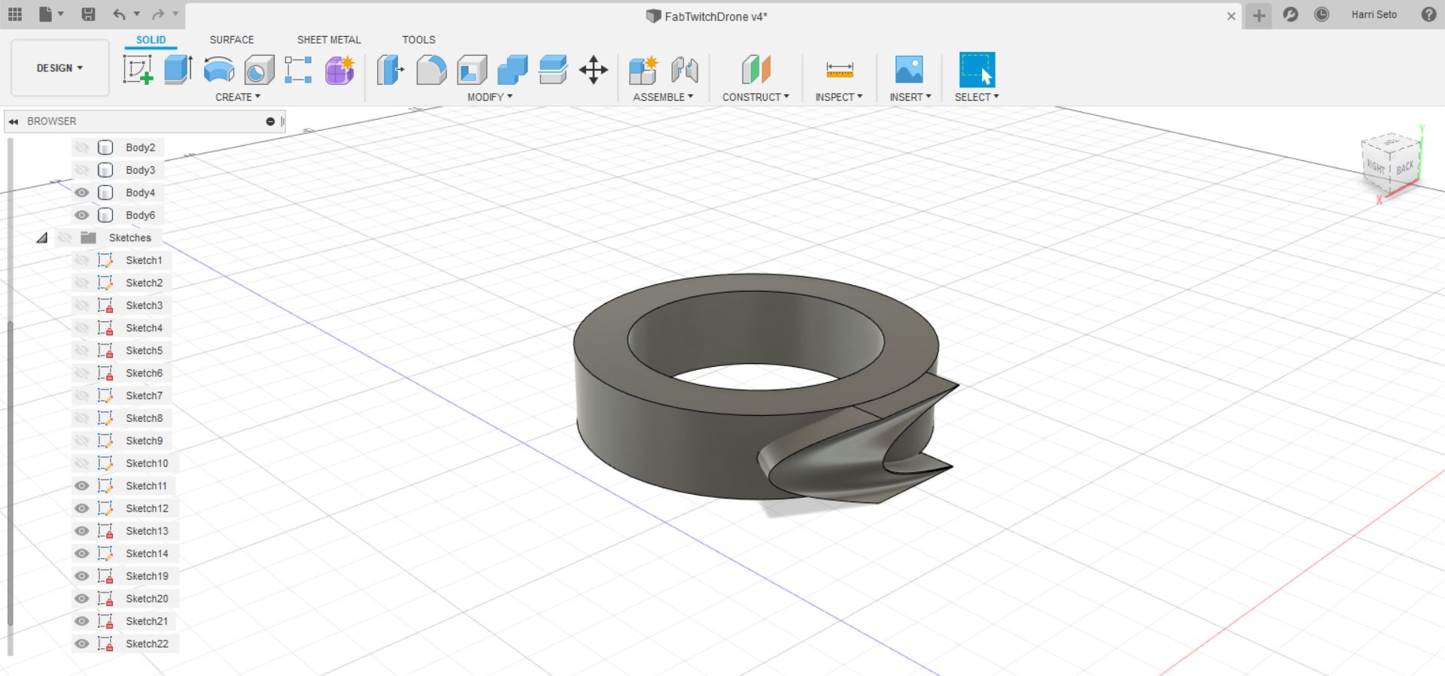Select the FabTwitchDrone v4 document tab

pyautogui.click(x=707, y=16)
